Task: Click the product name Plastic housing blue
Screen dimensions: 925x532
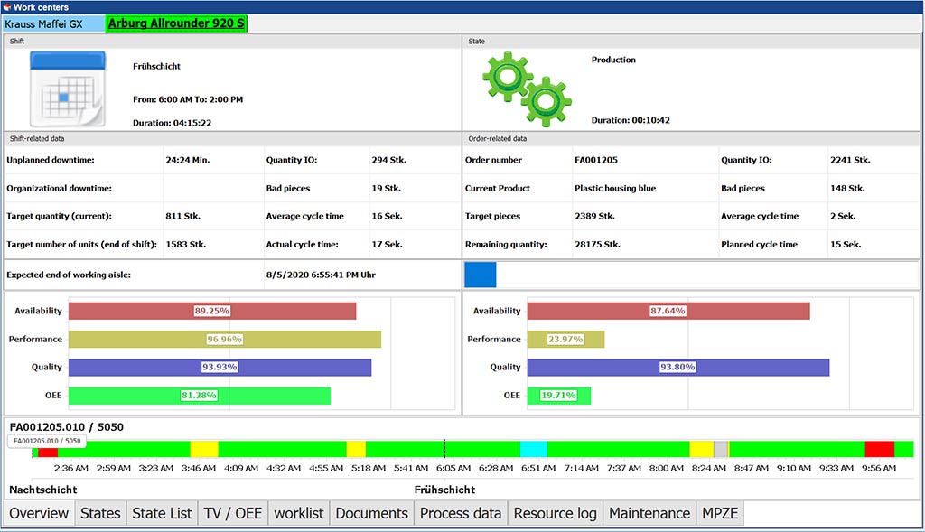Action: point(615,188)
